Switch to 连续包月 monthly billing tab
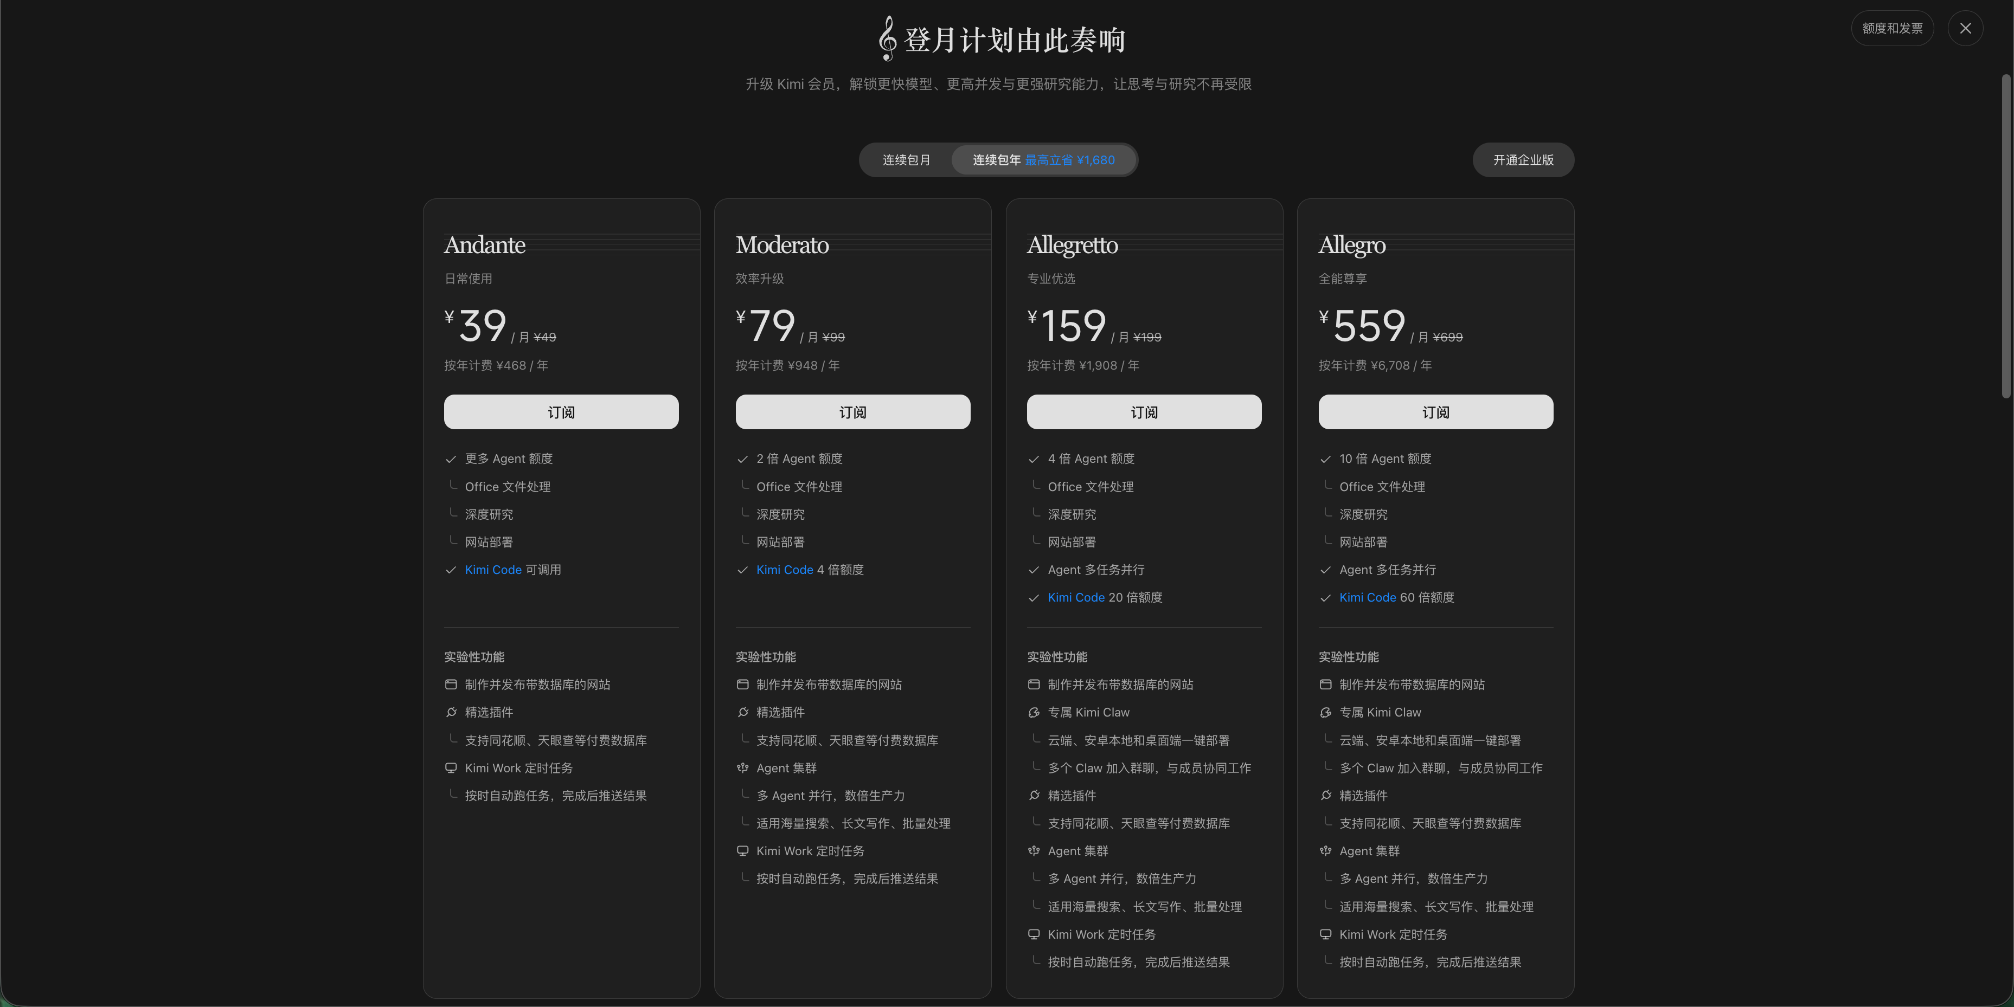Screen dimensions: 2014x1007 (906, 159)
